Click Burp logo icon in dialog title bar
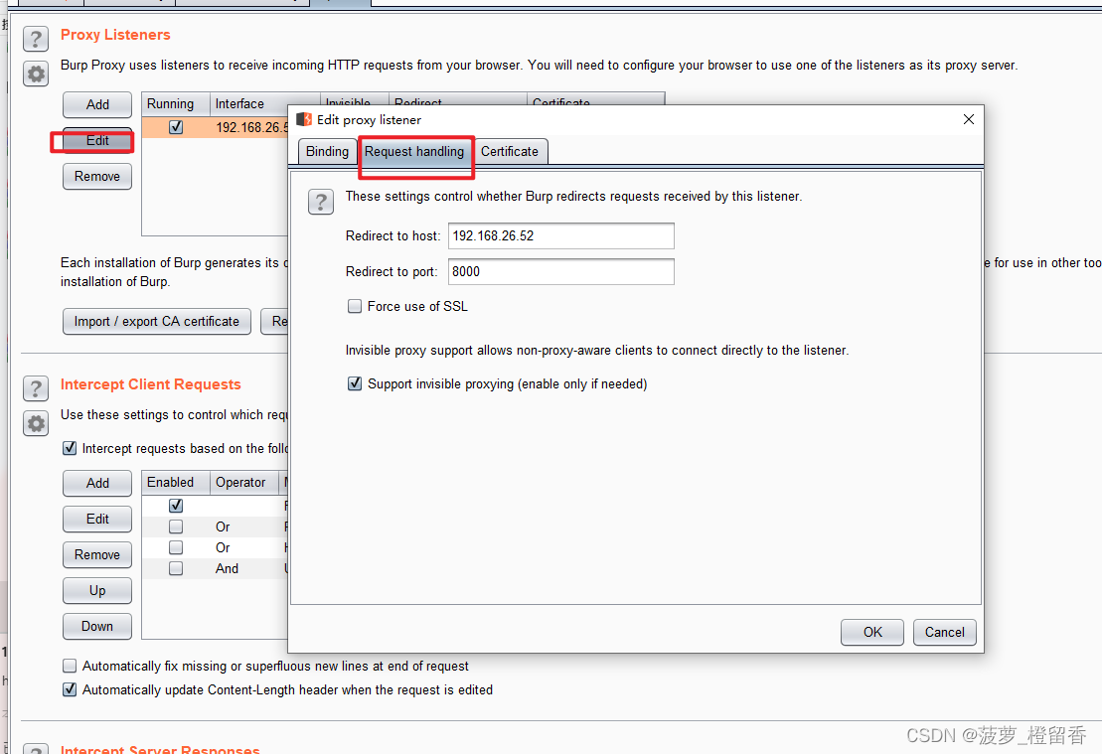Screen dimensions: 1102x754 (304, 119)
